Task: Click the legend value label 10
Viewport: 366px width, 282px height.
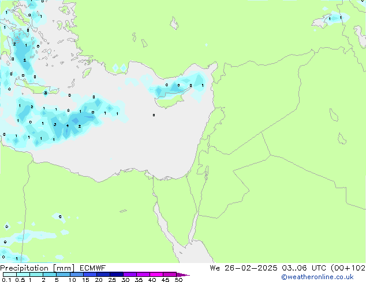Action: 72,280
